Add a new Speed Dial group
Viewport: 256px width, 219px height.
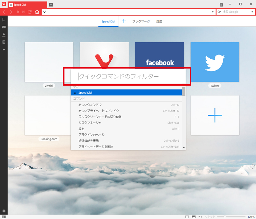(x=124, y=21)
